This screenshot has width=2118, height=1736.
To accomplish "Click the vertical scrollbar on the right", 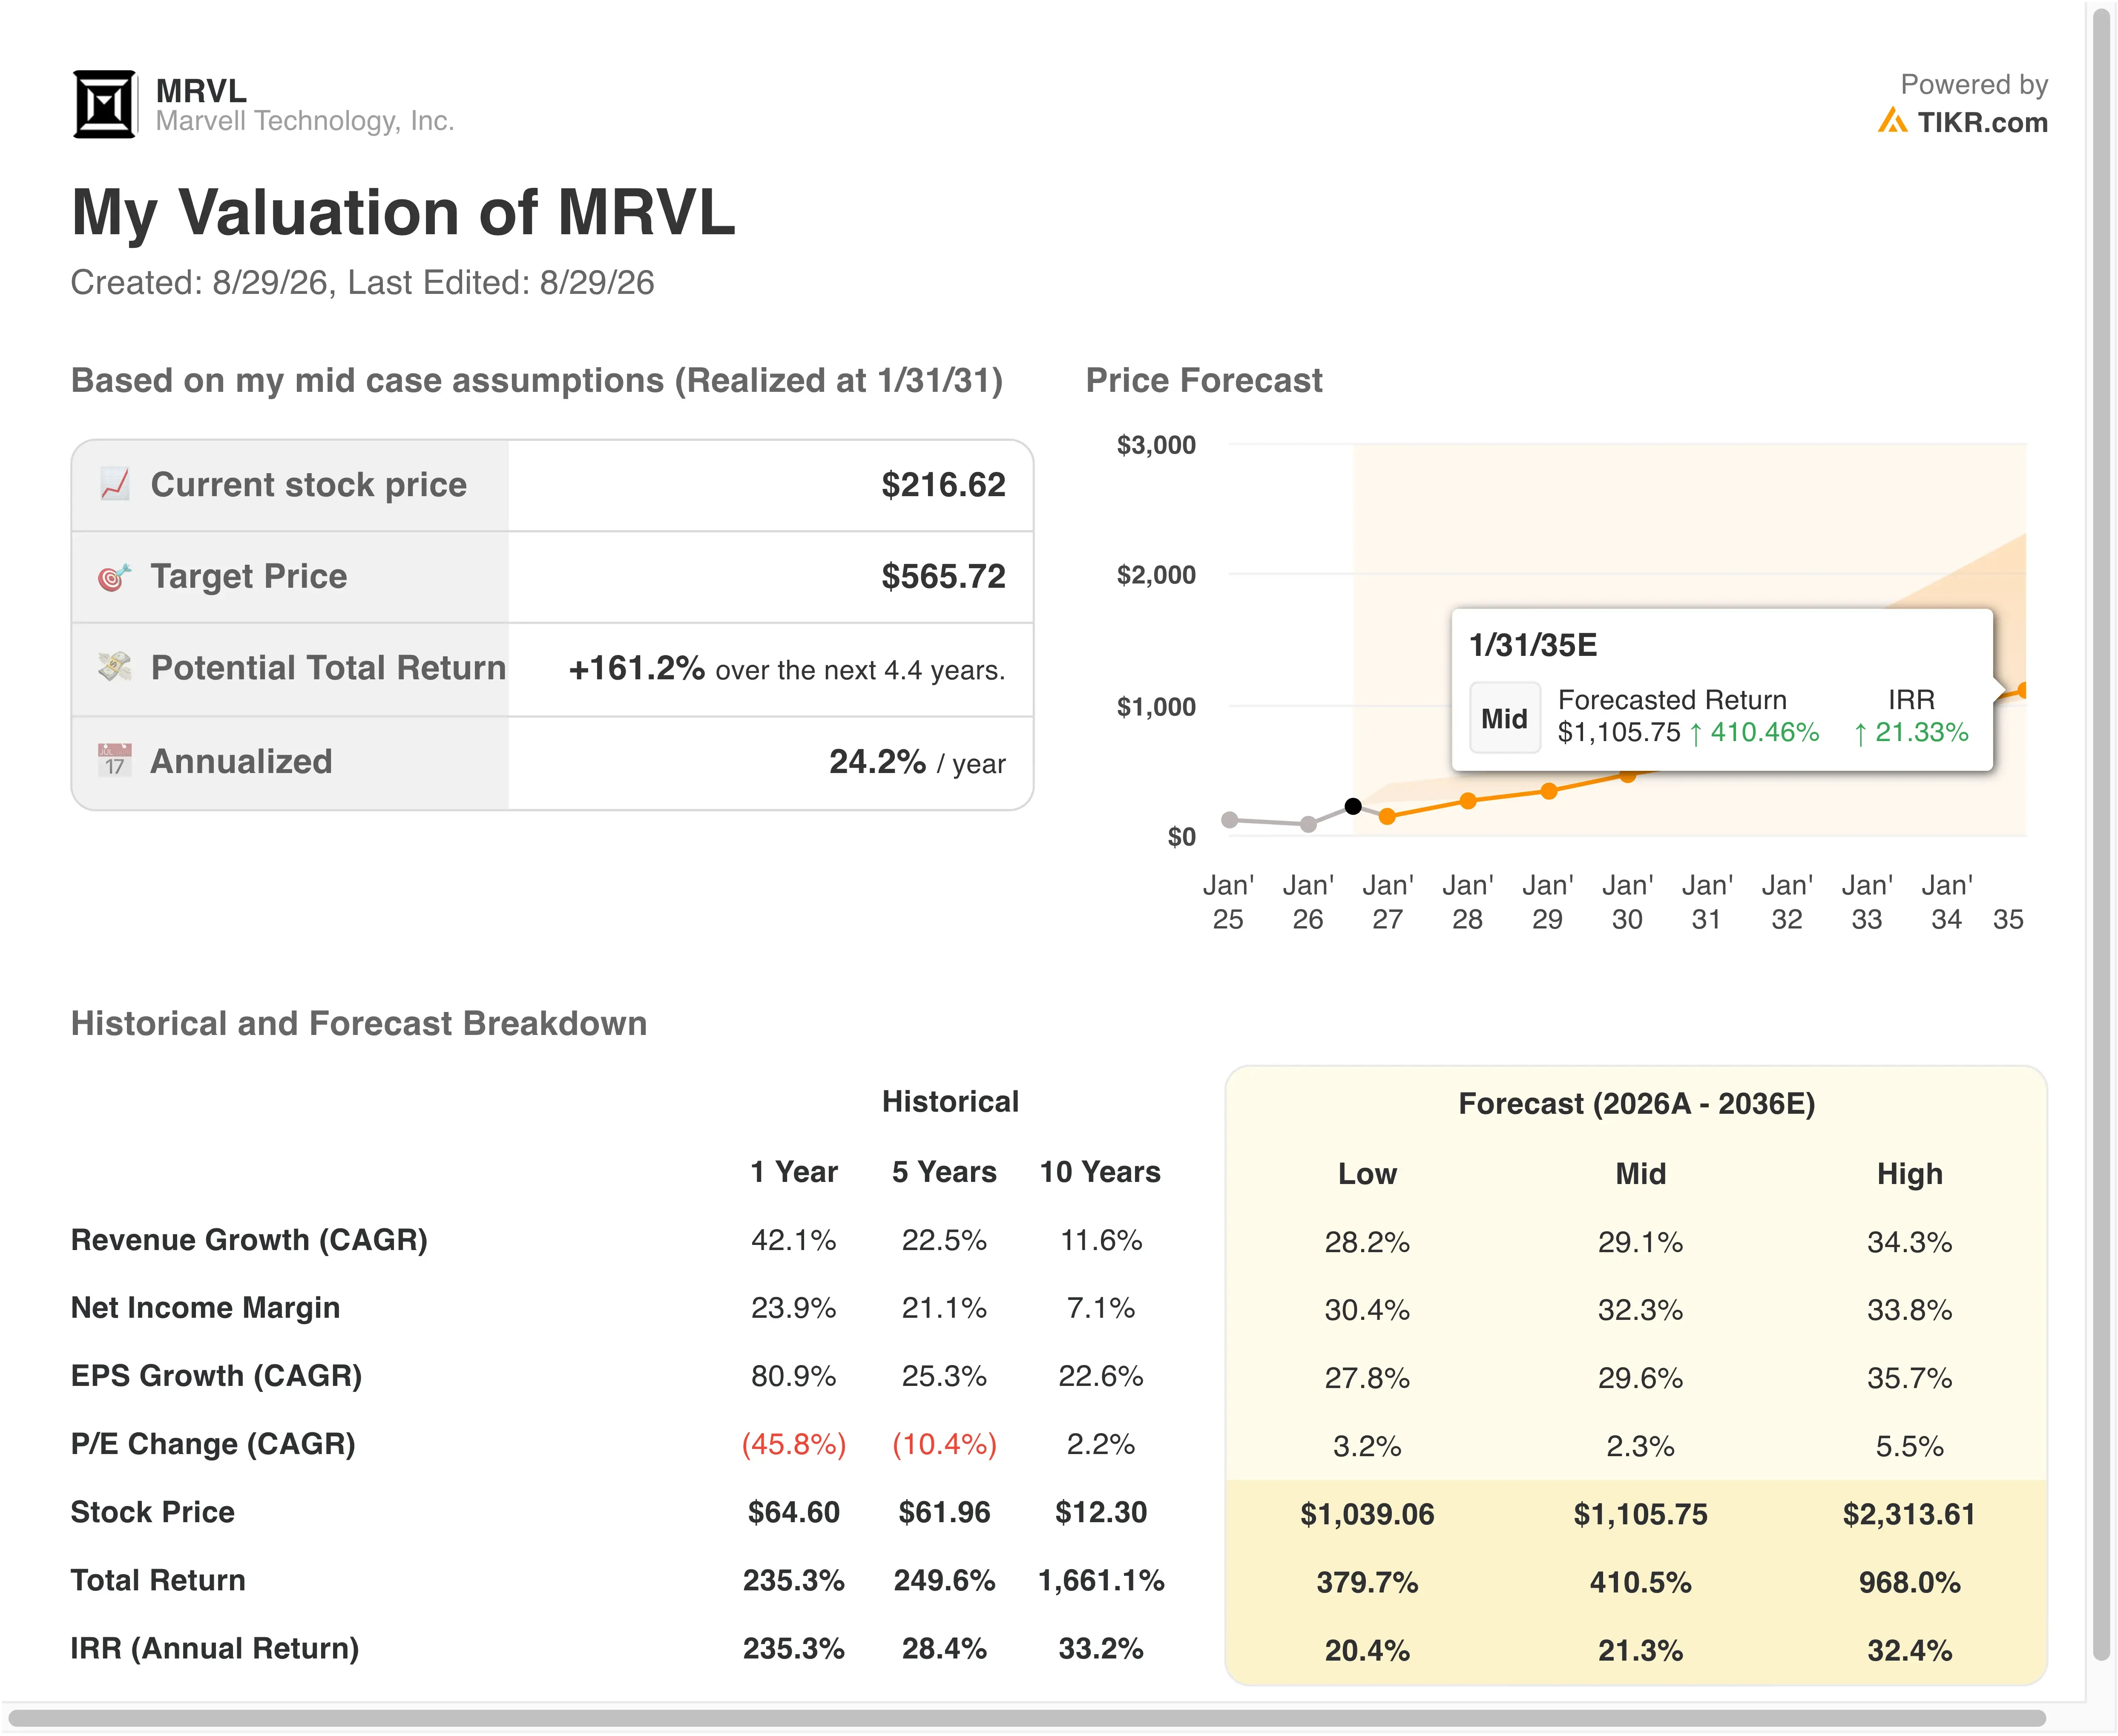I will [2101, 835].
